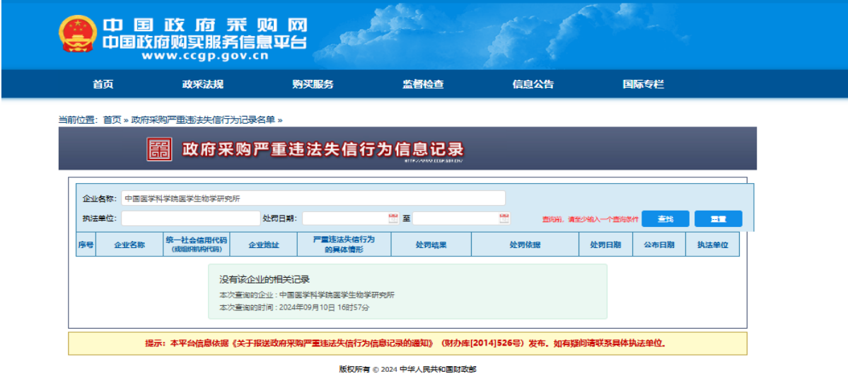Navigate to 国际专栏
848x388 pixels.
[644, 84]
